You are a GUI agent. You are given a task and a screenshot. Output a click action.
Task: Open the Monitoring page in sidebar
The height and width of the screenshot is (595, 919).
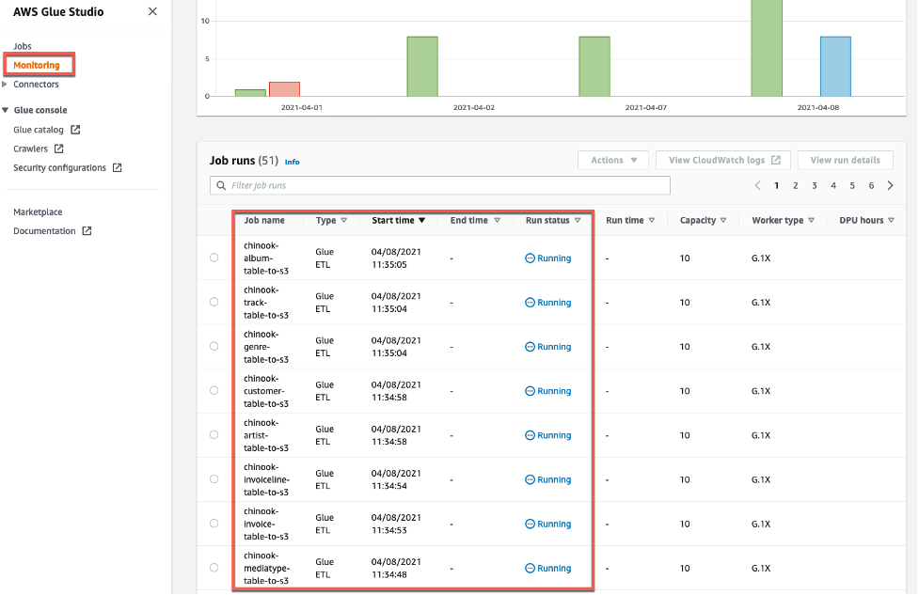[x=37, y=65]
